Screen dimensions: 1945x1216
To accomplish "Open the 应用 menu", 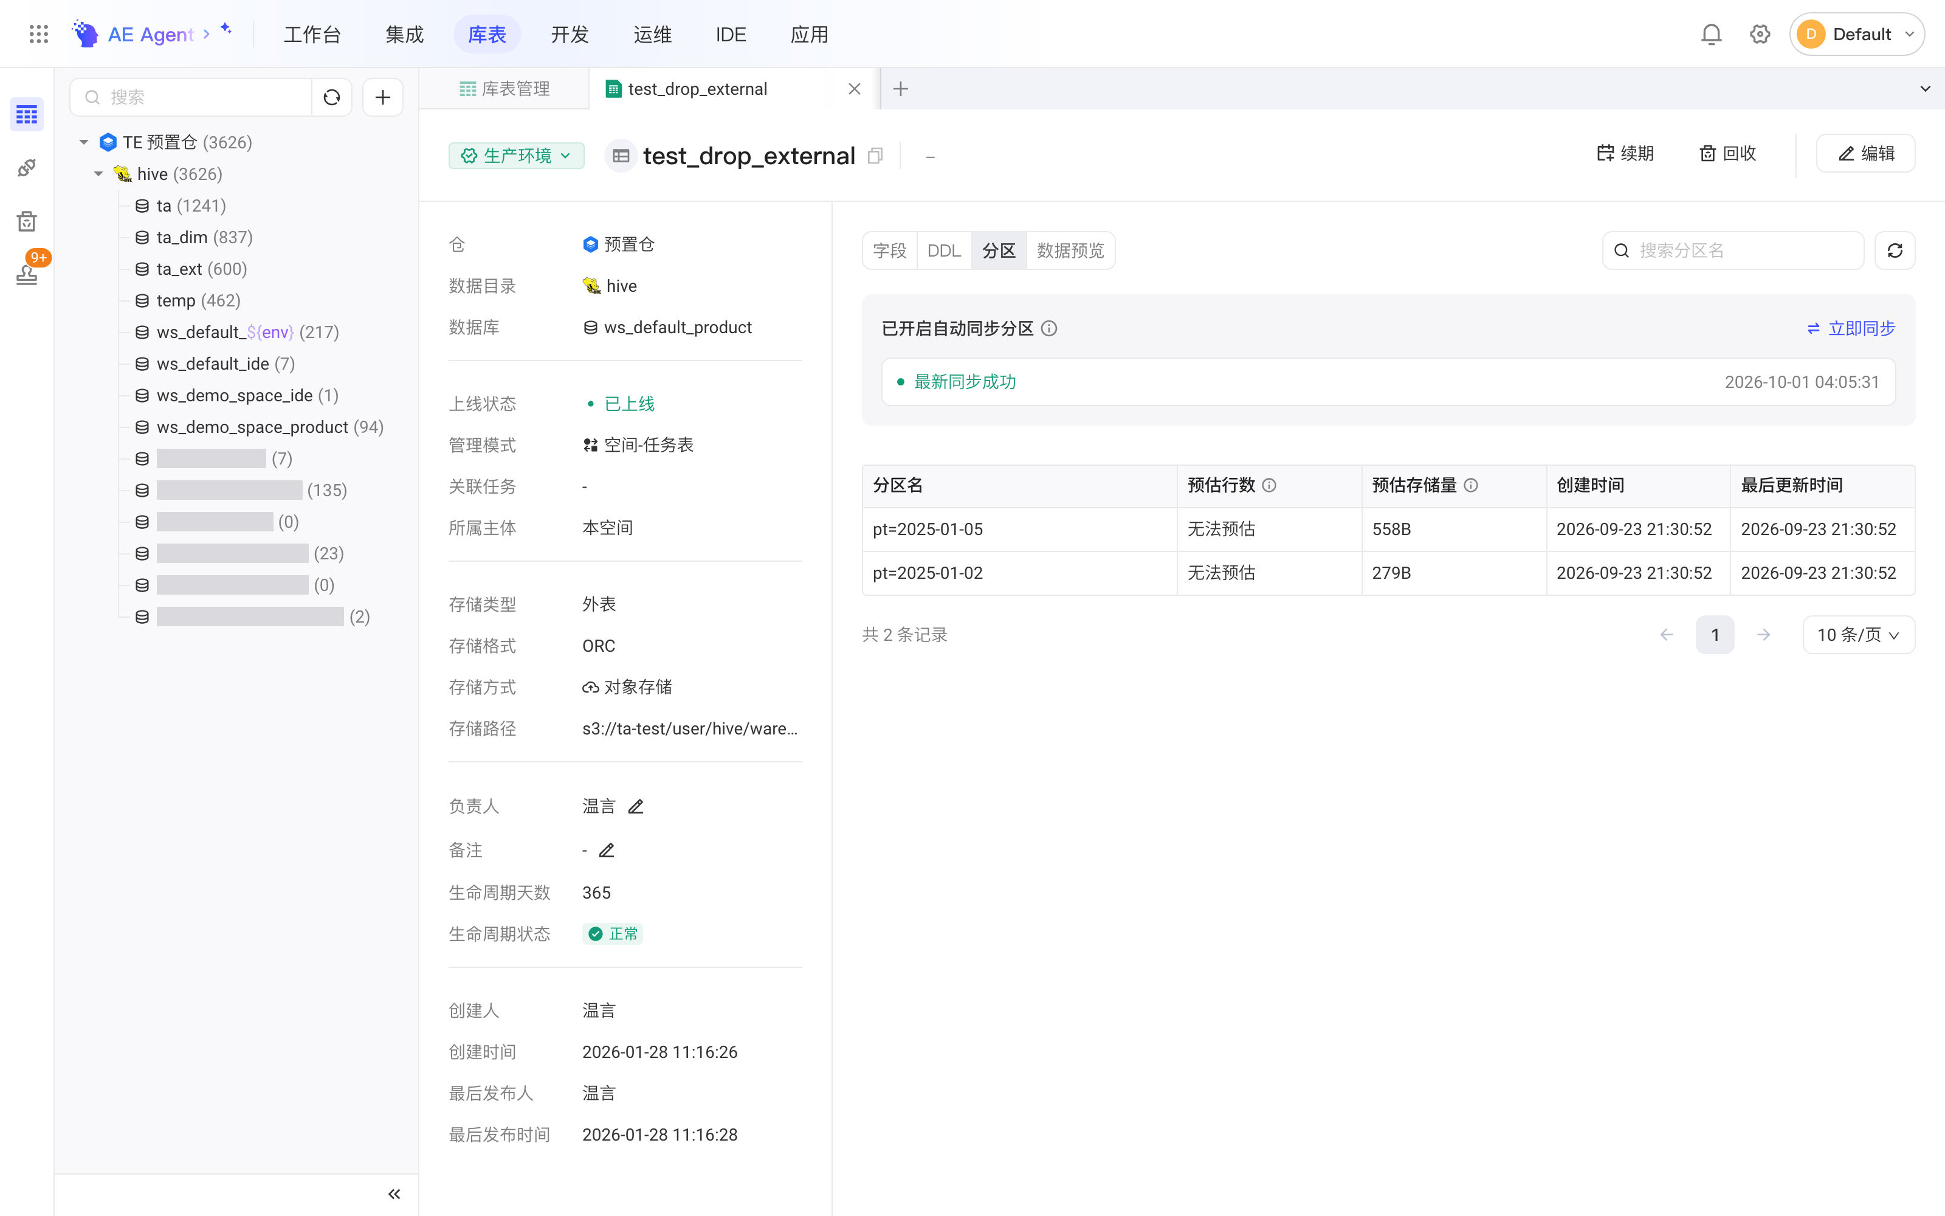I will point(810,34).
